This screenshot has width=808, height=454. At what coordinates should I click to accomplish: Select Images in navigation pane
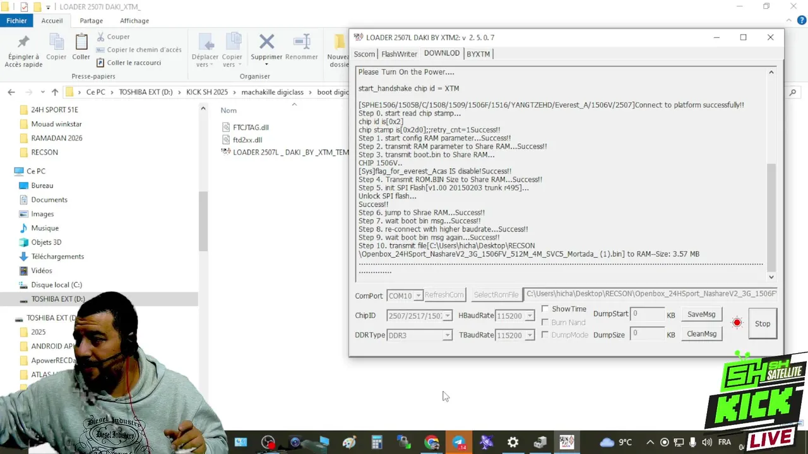point(42,214)
